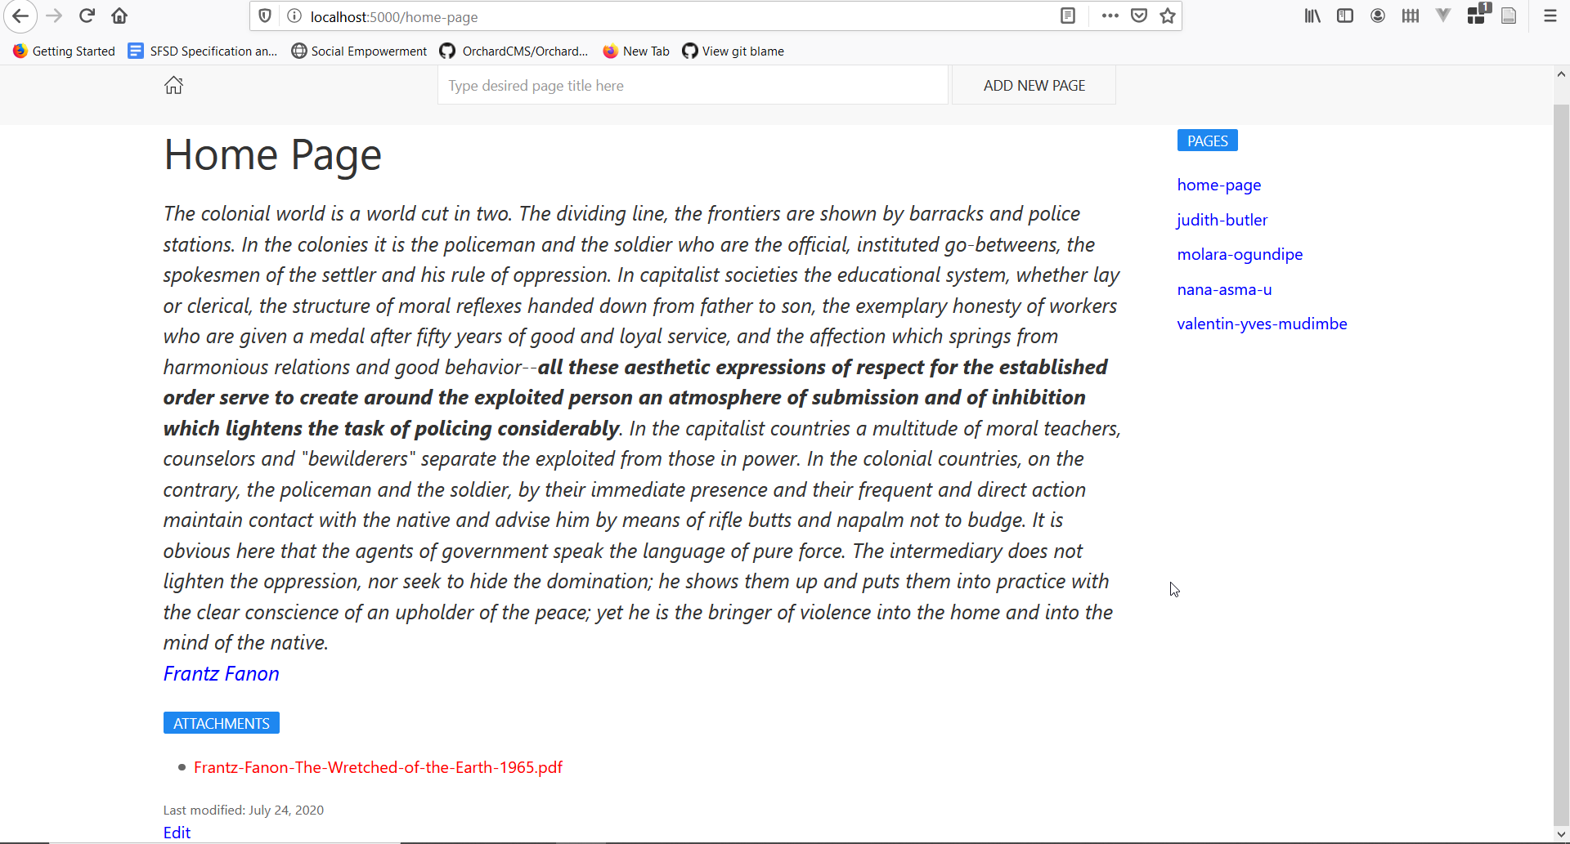Click the grey document extension icon

[x=1509, y=16]
